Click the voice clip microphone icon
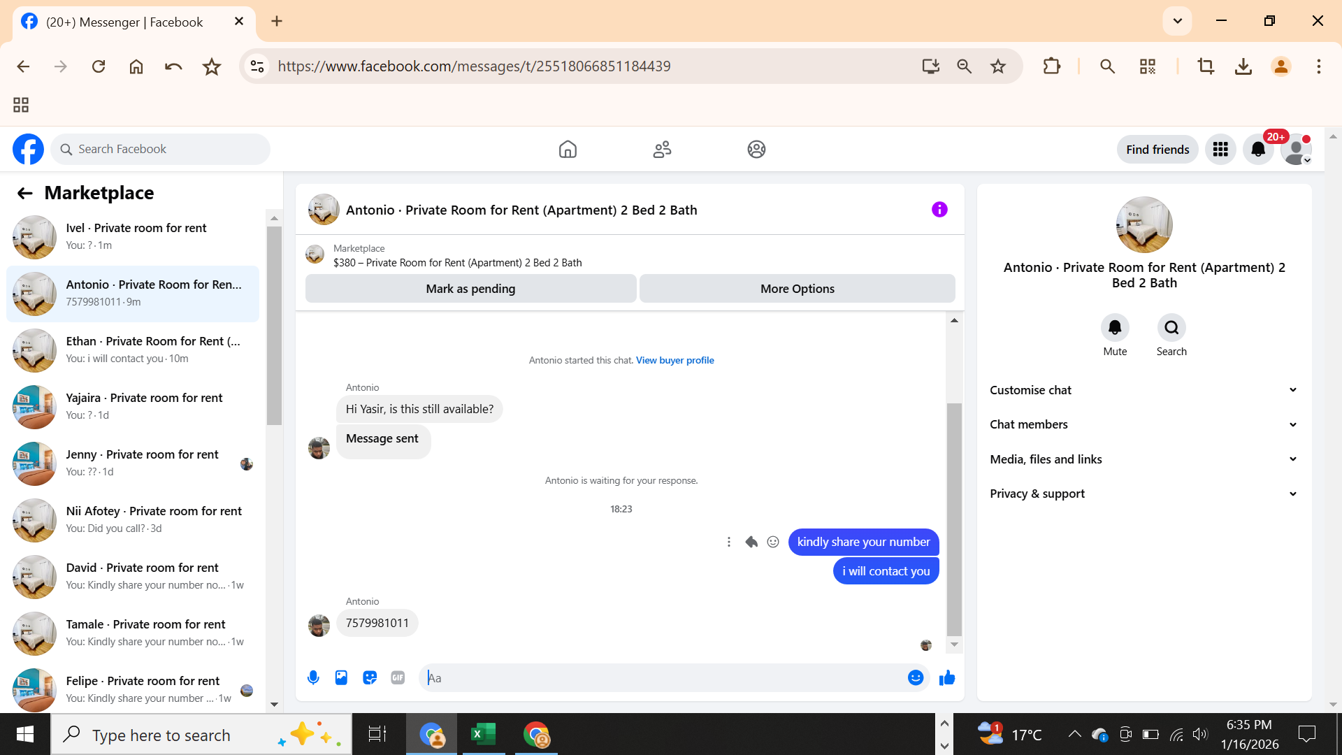 pos(313,677)
